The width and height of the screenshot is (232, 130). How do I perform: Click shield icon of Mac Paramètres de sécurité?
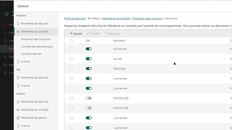coord(18,78)
